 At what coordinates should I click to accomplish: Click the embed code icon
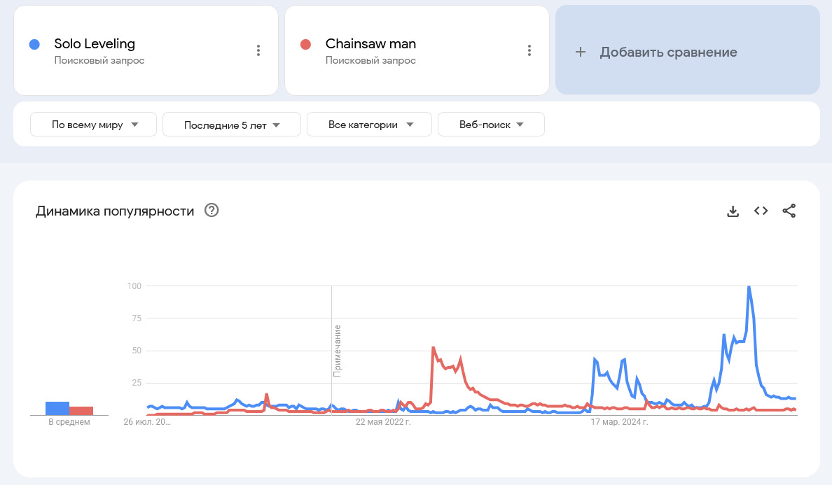pos(761,211)
